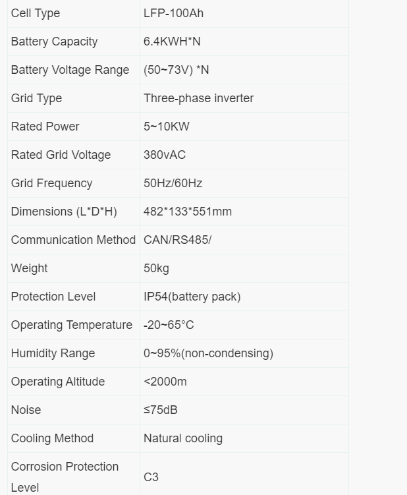Image resolution: width=407 pixels, height=495 pixels.
Task: Select the 0~95%(non-condensing) humidity value
Action: point(208,353)
